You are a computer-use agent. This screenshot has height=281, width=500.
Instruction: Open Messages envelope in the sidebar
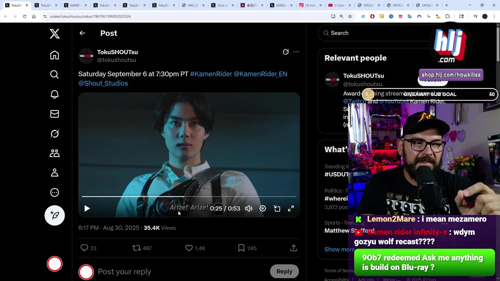55,114
